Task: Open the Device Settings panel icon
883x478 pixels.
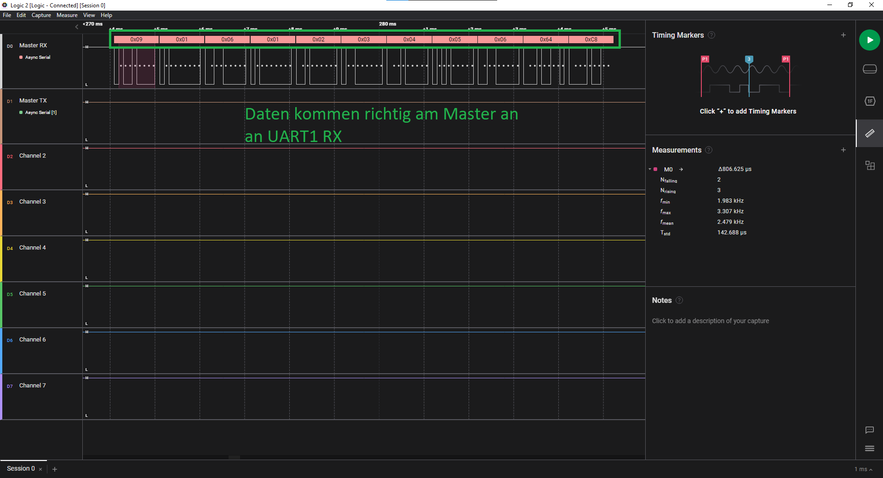Action: [x=869, y=69]
